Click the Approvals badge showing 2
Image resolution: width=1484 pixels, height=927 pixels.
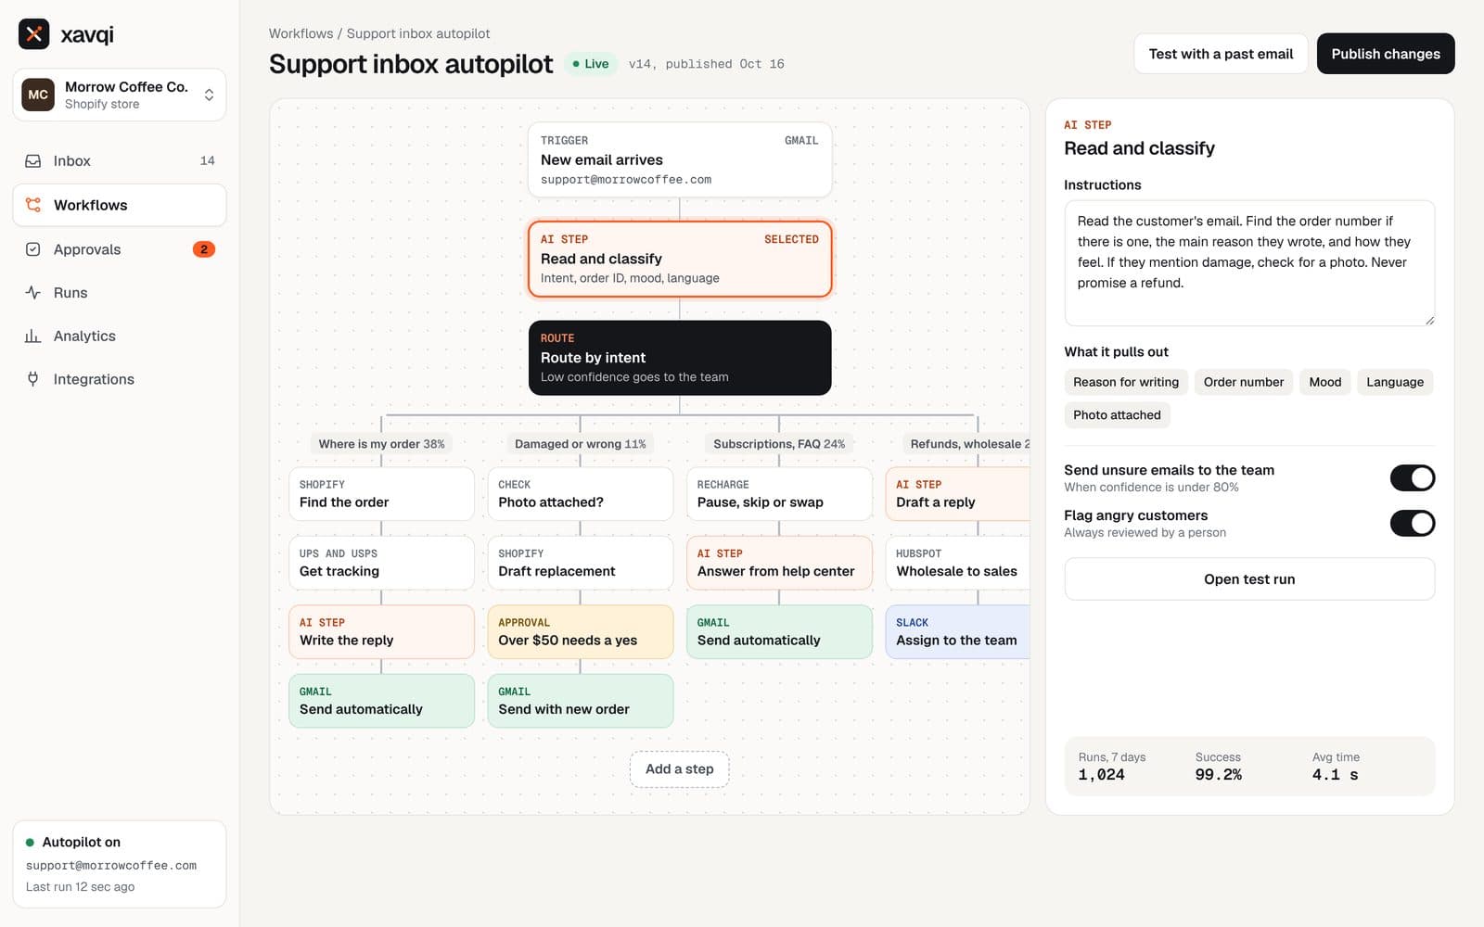pyautogui.click(x=204, y=249)
